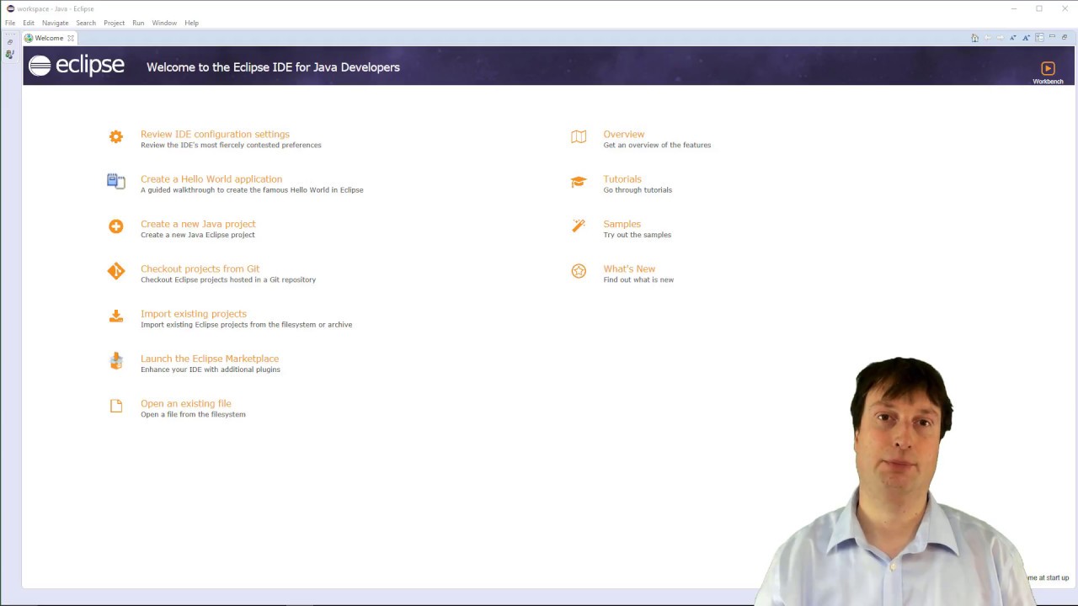Select the Welcome tab
This screenshot has height=606, width=1078.
coord(49,38)
